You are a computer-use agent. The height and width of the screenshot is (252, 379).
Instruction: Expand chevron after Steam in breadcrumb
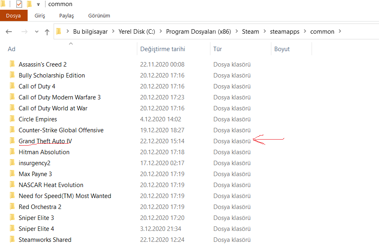[265, 31]
